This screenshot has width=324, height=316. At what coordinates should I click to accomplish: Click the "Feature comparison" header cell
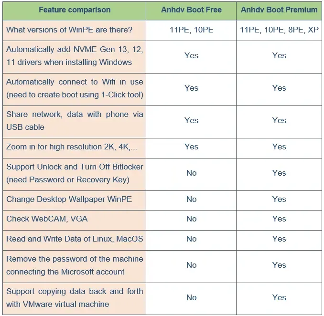[x=75, y=10]
